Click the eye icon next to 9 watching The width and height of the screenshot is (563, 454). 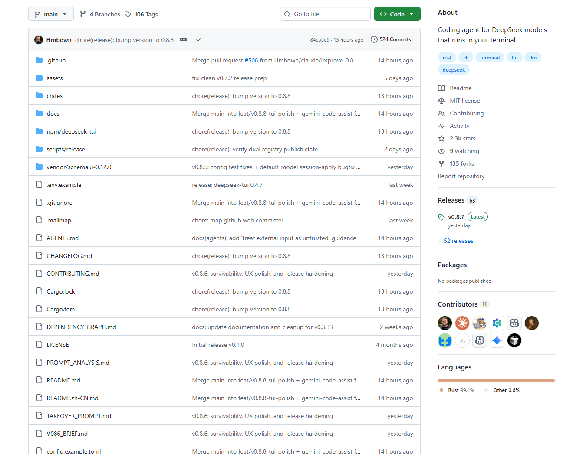coord(441,151)
